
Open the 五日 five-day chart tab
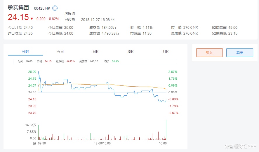click(60, 52)
